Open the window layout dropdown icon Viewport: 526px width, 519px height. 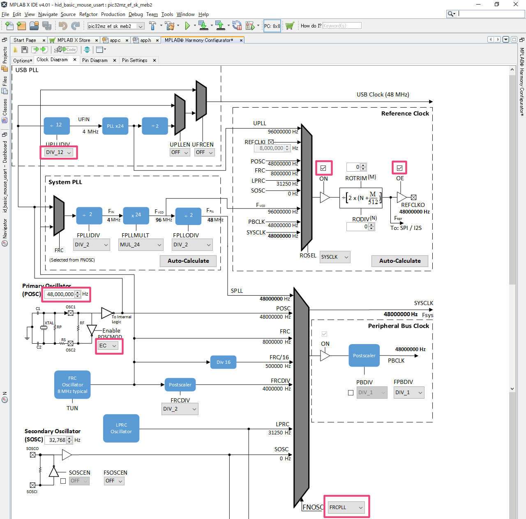(x=101, y=50)
